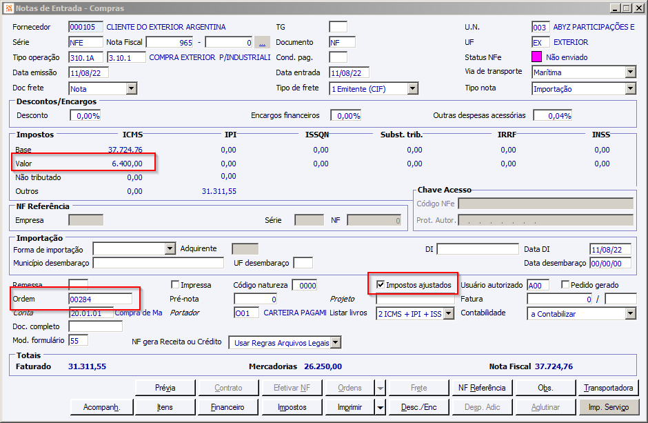Focus the Mod. formulário field 55
Viewport: 648px width, 423px height.
[x=78, y=340]
